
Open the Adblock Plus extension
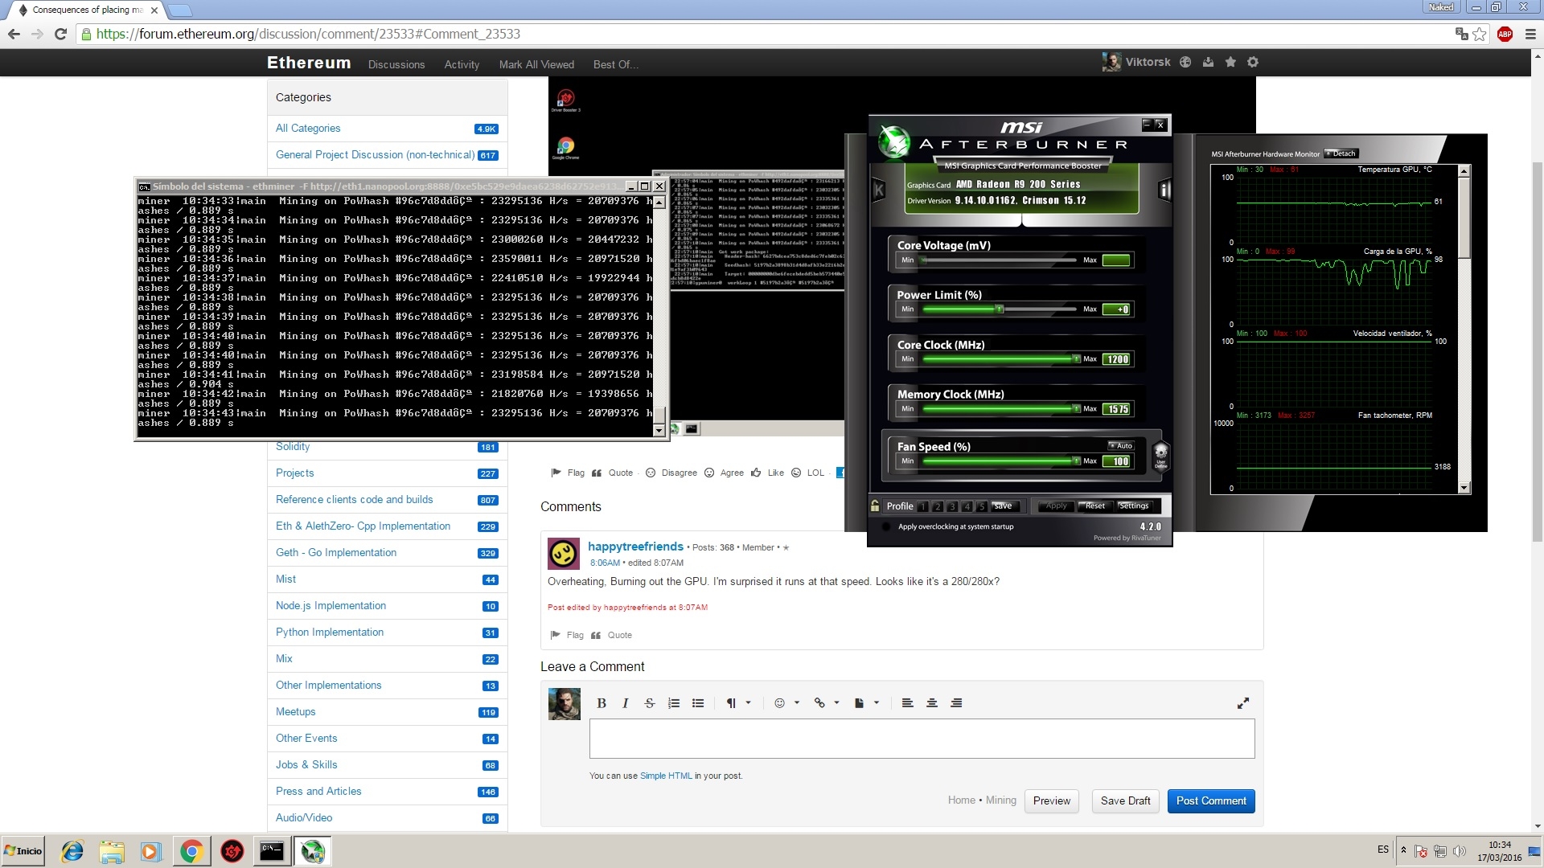(1505, 34)
